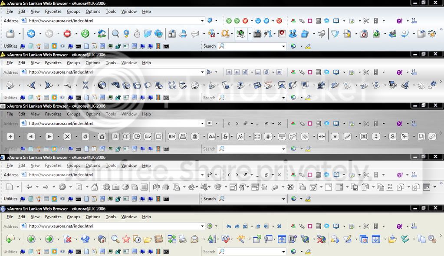Click clock History icon in gray third window
The width and height of the screenshot is (444, 256).
137,137
